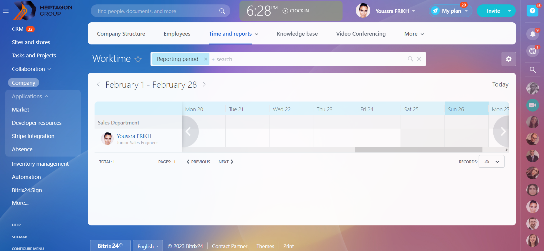
Task: Add Worktime to favorites with star
Action: pos(138,59)
